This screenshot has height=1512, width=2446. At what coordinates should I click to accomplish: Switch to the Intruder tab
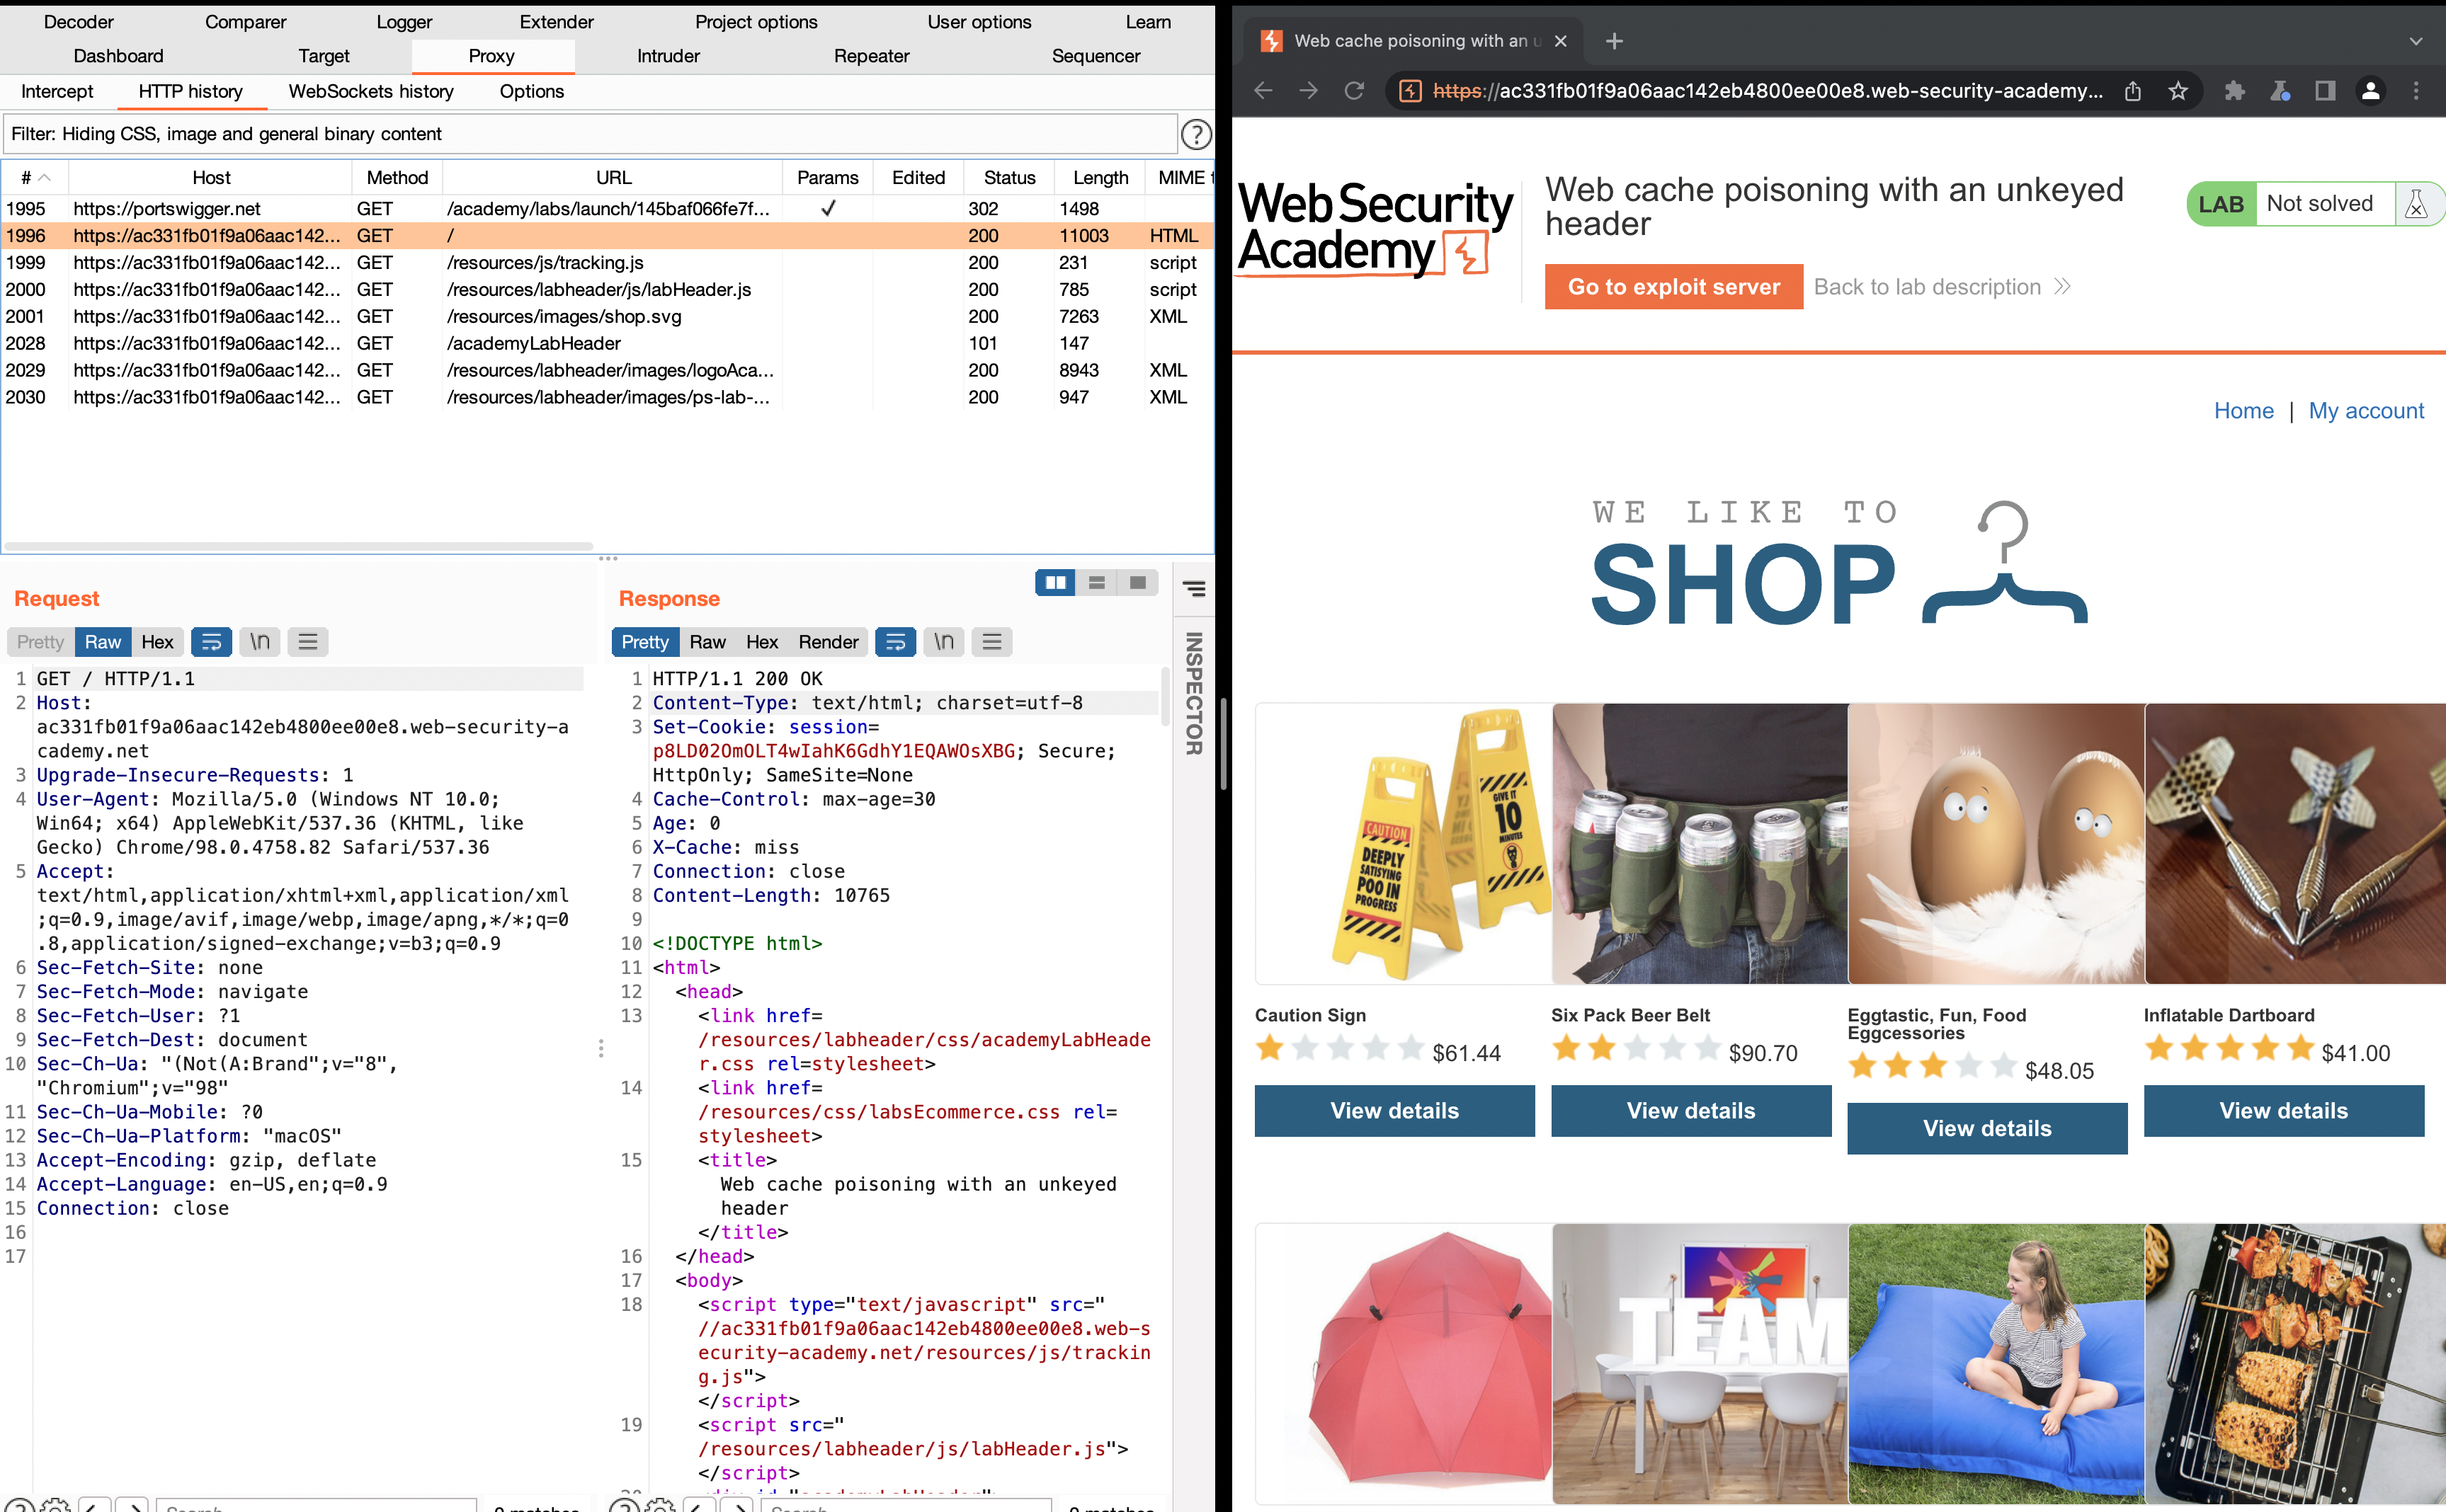tap(669, 56)
